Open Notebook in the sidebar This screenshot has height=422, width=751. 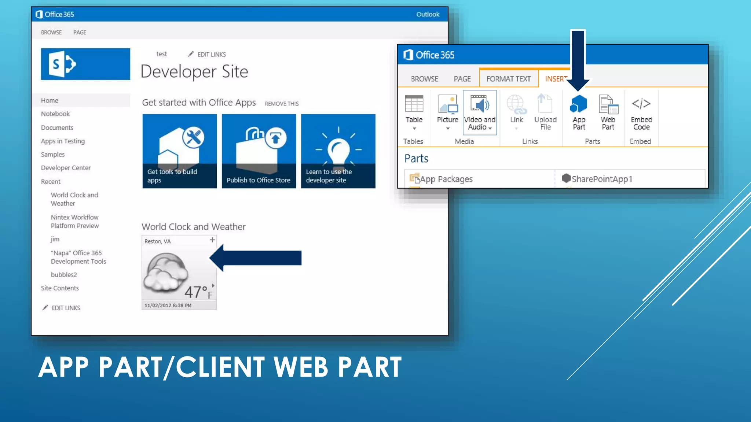(55, 114)
